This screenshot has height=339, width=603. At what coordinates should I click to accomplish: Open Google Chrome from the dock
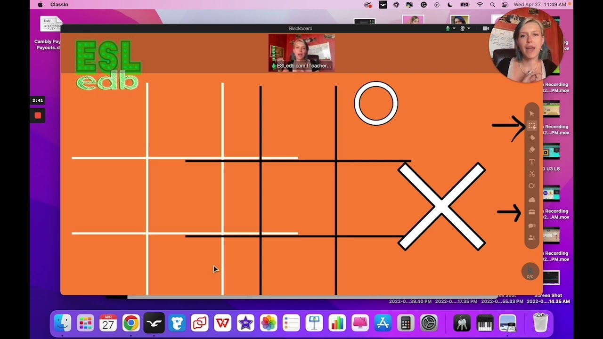click(131, 323)
